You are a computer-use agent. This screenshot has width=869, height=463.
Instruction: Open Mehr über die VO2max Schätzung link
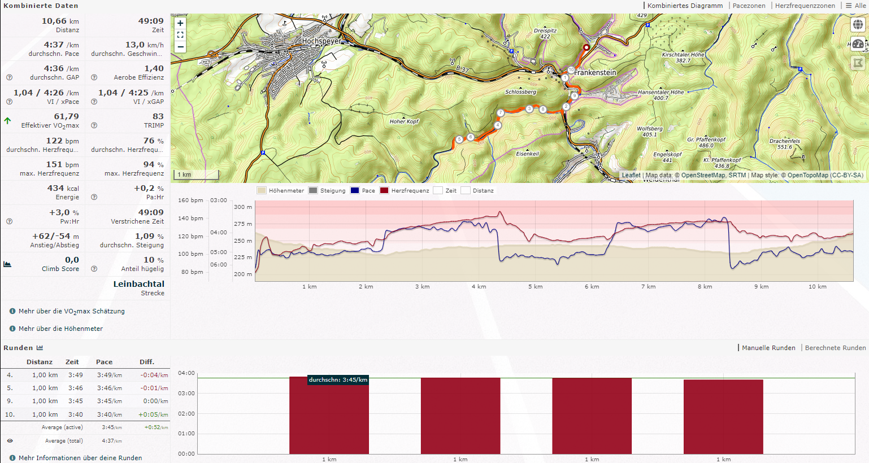(x=71, y=311)
